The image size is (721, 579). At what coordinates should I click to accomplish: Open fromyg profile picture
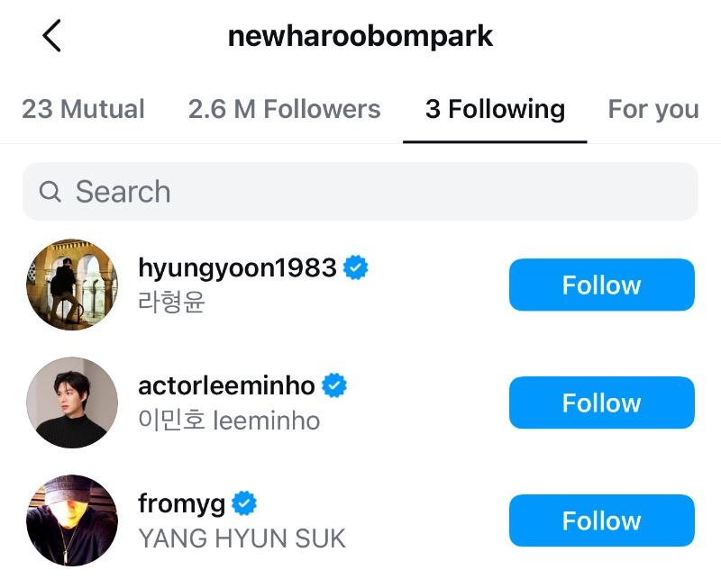click(72, 520)
